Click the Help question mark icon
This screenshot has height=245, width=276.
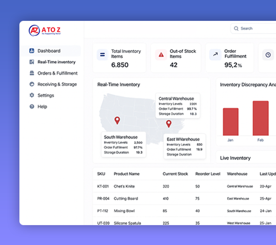pos(32,107)
